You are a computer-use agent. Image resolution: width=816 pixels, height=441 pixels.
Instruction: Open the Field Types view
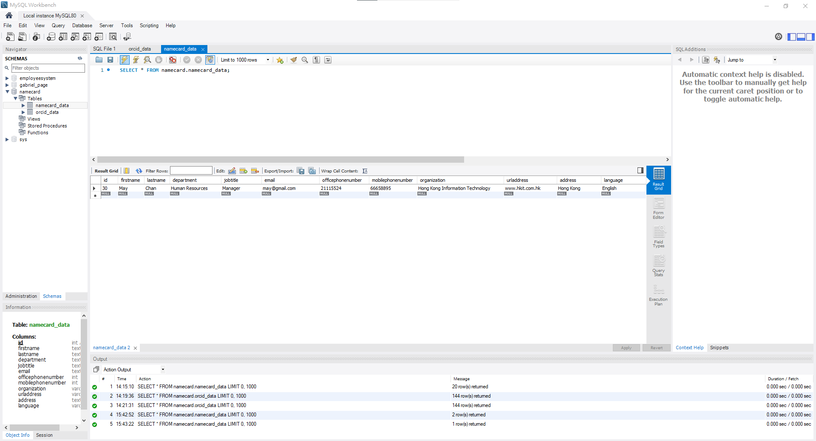click(x=659, y=237)
